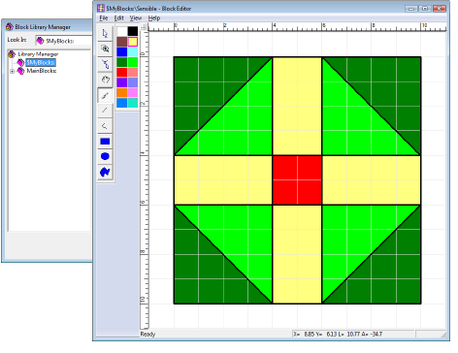Viewport: 458px width, 353px height.
Task: Click the 'Ready' status bar text
Action: click(147, 335)
